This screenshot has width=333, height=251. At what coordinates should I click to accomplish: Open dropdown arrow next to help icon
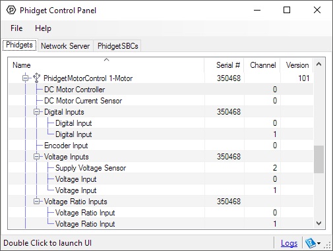tap(319, 243)
